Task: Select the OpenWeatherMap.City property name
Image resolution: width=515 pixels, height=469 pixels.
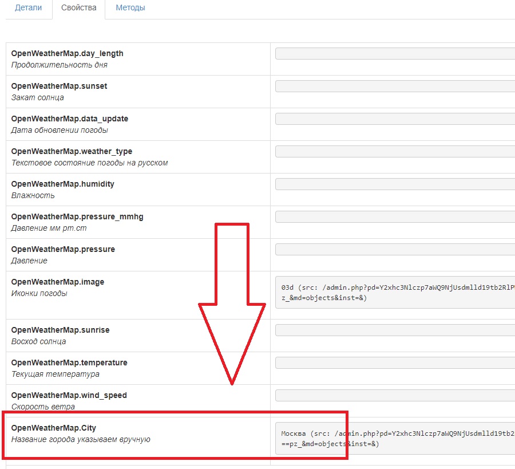Action: (x=54, y=428)
